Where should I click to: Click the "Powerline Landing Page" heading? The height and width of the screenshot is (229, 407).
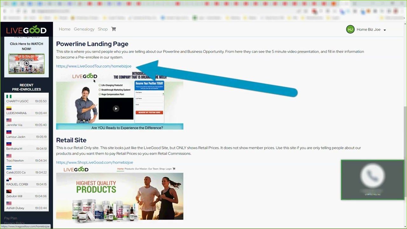pyautogui.click(x=92, y=44)
